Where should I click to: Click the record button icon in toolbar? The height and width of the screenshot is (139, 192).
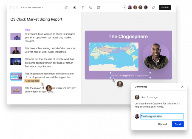click(x=75, y=8)
